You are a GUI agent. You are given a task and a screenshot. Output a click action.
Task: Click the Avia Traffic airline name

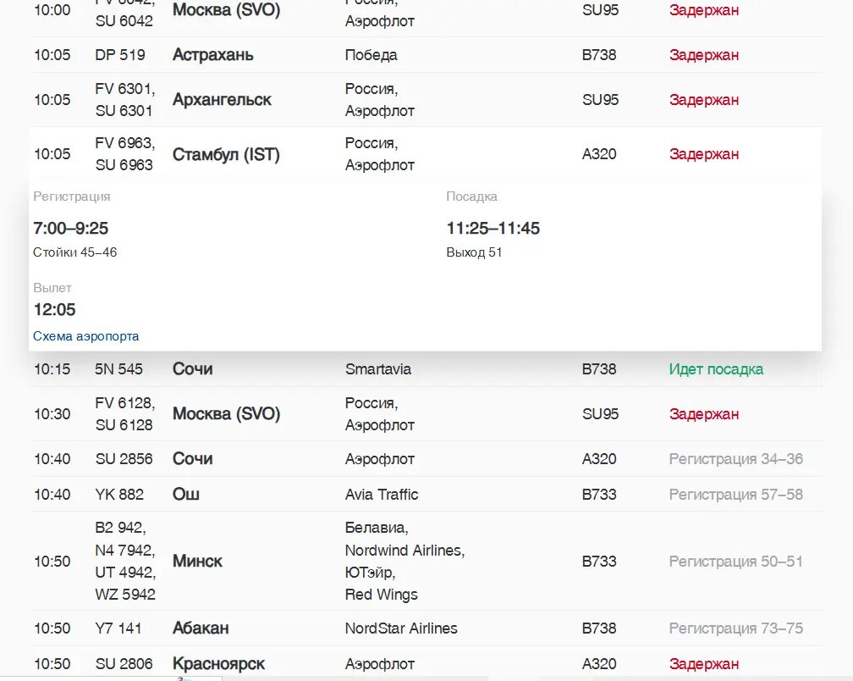point(382,495)
